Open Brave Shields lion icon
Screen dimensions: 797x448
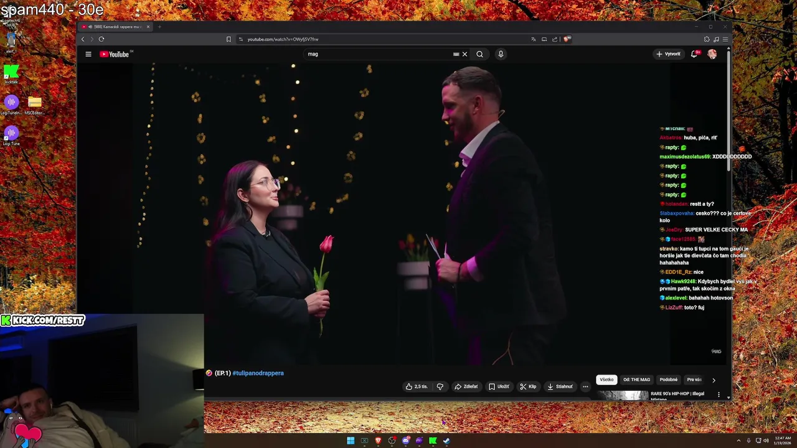pyautogui.click(x=566, y=39)
